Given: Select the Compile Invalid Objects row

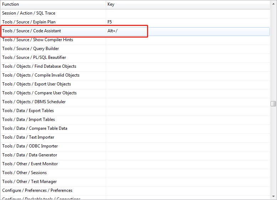Looking at the screenshot, I should (x=135, y=75).
